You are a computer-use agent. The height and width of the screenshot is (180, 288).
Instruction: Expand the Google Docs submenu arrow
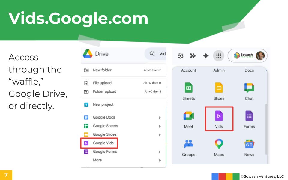[160, 118]
